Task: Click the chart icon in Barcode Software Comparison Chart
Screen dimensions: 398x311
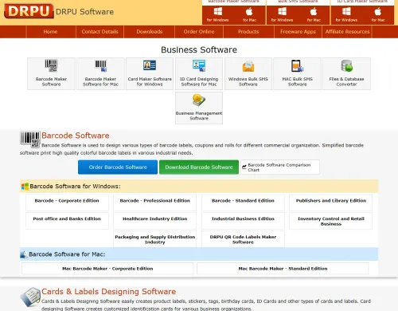Action: click(x=244, y=167)
